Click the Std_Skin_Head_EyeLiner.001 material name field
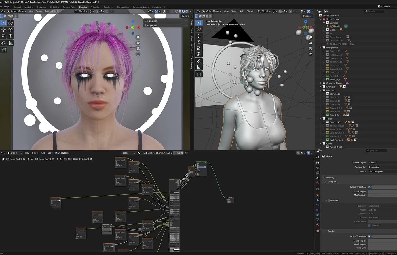The width and height of the screenshot is (397, 255). (x=157, y=153)
